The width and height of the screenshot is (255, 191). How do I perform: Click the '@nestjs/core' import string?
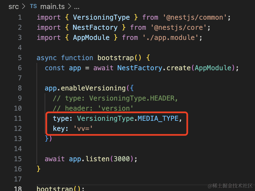[180, 28]
